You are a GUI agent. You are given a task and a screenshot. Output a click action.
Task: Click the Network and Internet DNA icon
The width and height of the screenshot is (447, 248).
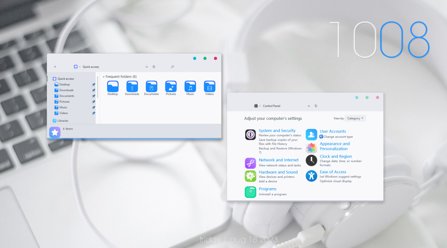click(250, 163)
